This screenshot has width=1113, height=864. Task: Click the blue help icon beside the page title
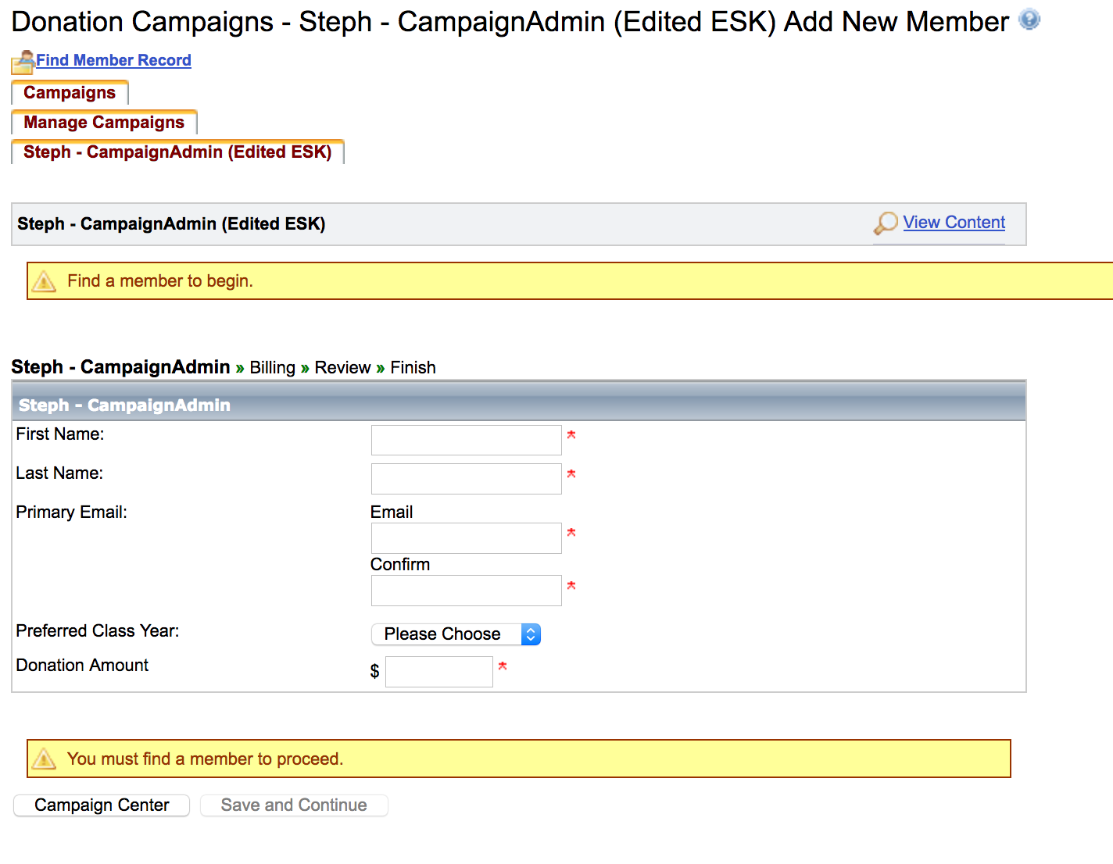pyautogui.click(x=1029, y=19)
